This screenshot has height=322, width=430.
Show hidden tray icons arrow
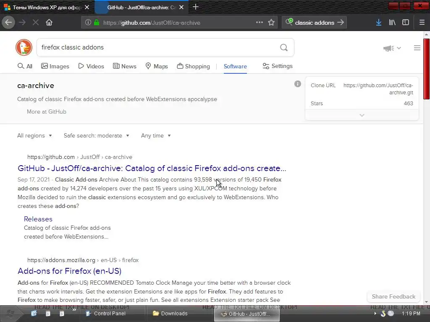click(x=375, y=314)
